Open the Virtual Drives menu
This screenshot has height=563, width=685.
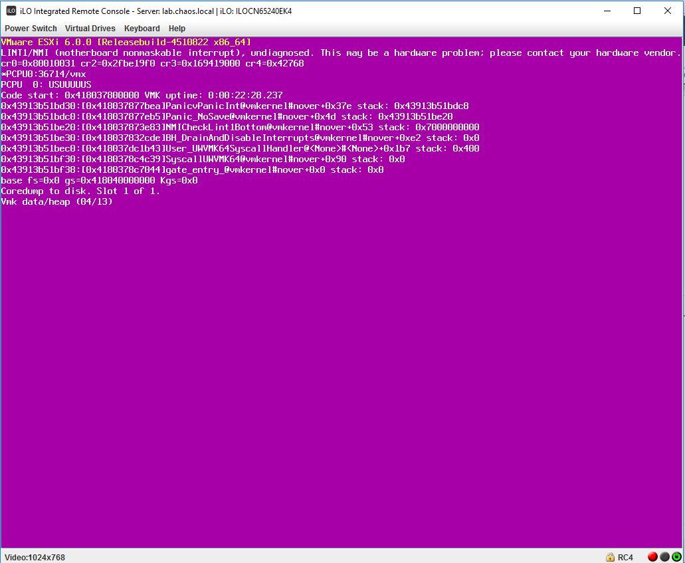click(90, 29)
